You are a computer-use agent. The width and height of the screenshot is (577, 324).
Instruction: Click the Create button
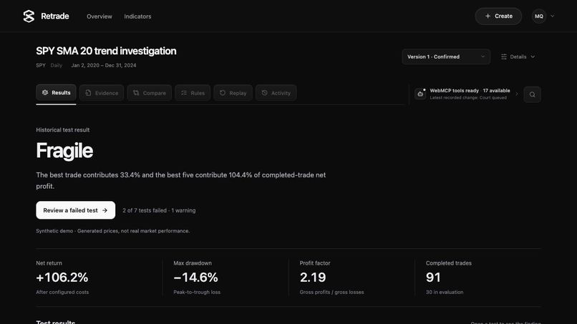(x=498, y=16)
